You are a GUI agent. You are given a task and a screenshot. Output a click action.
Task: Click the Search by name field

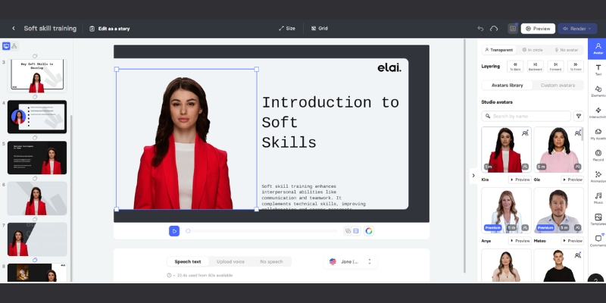(x=526, y=116)
